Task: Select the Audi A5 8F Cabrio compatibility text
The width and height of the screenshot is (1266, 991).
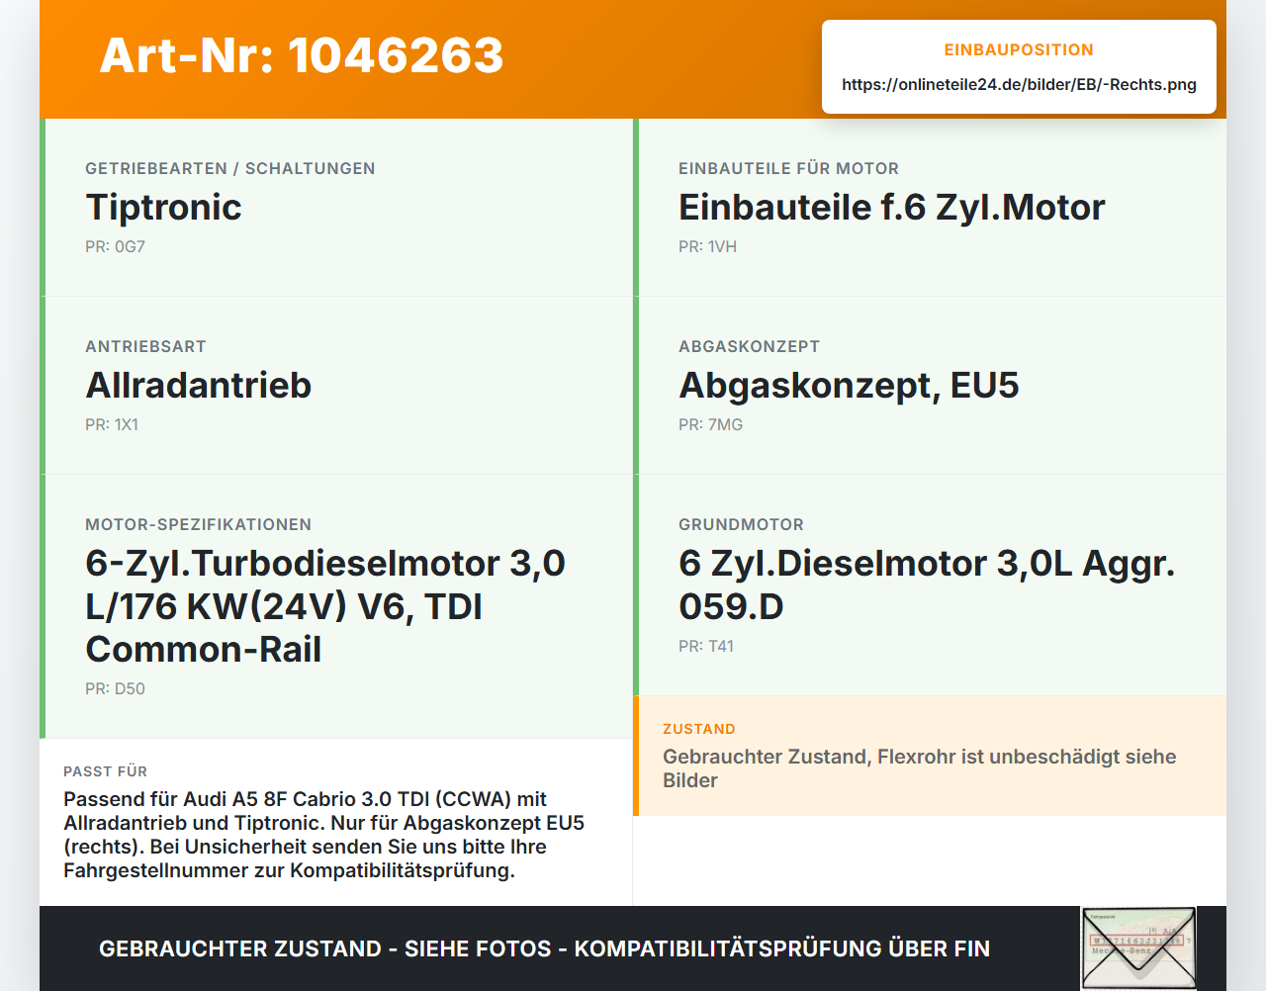Action: coord(323,835)
